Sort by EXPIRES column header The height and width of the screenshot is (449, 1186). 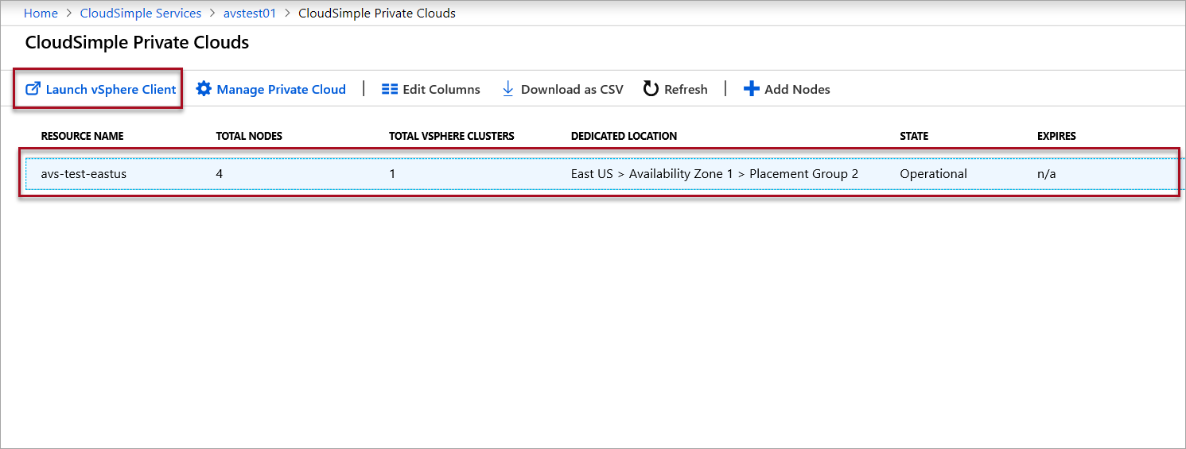click(1056, 136)
